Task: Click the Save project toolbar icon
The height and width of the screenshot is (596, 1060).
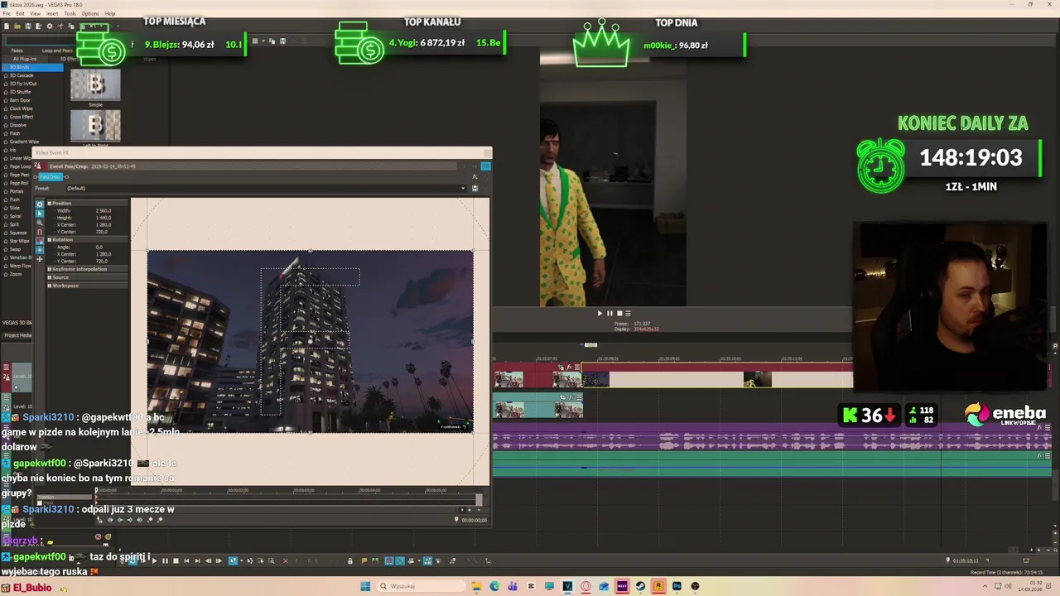Action: (28, 26)
